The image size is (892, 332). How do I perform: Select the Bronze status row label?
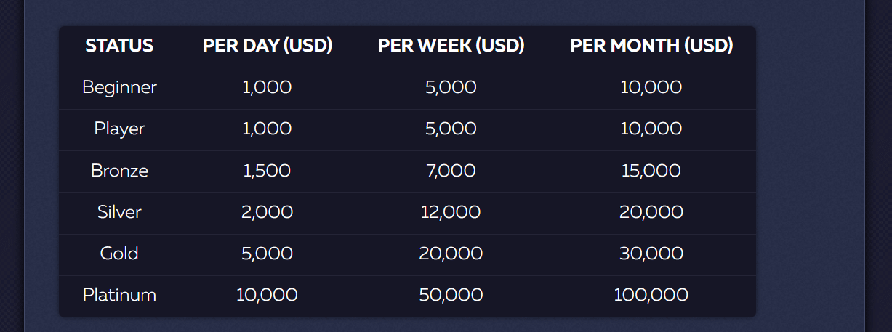[x=119, y=171]
